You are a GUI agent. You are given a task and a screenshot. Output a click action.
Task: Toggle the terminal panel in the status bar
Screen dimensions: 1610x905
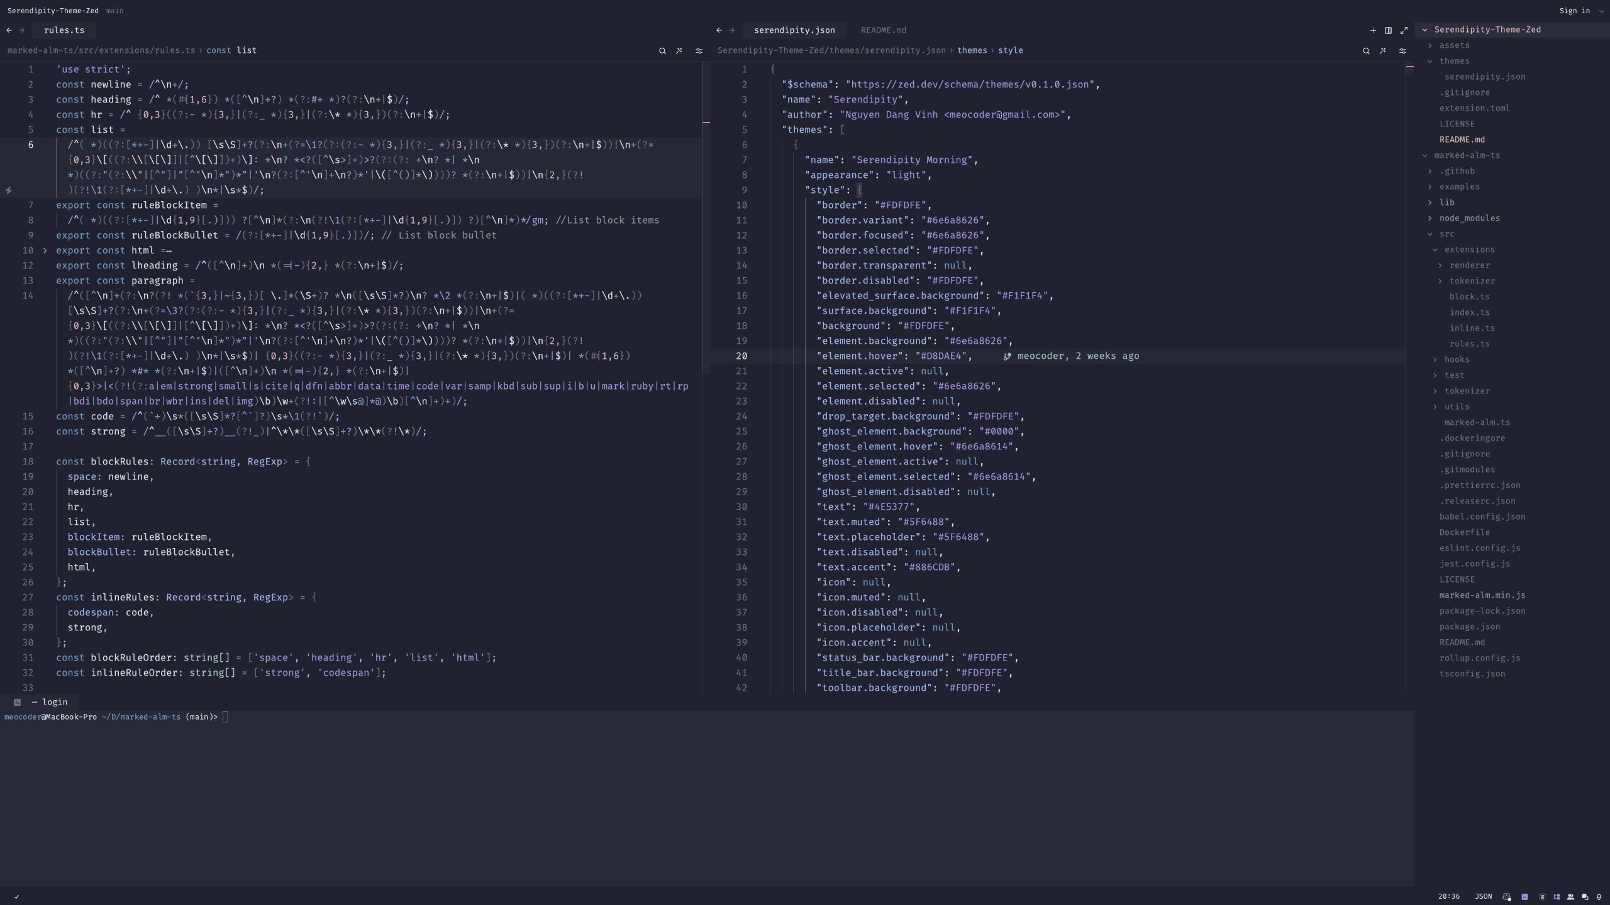click(1524, 897)
